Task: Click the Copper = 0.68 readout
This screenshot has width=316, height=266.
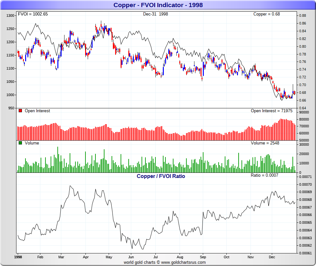Action: point(267,14)
